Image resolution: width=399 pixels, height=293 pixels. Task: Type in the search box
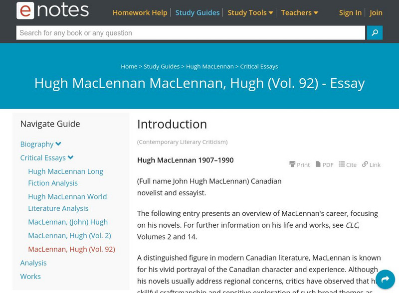pyautogui.click(x=191, y=33)
